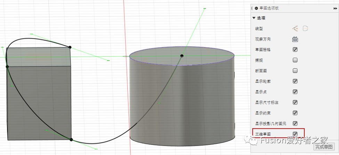The image size is (339, 155).
Task: Click the 三维草图 label
Action: pos(263,134)
